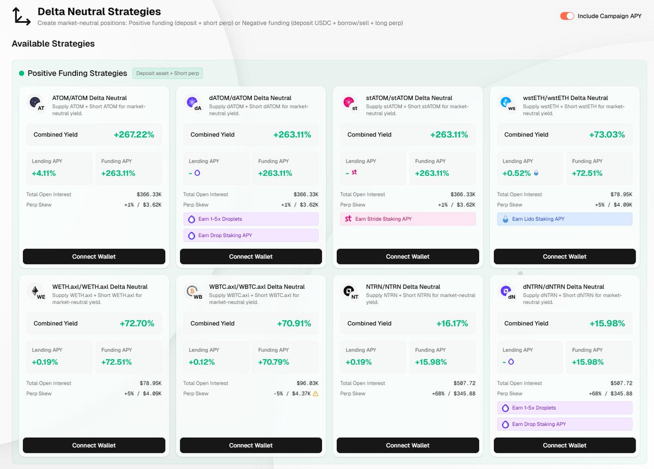The image size is (654, 469).
Task: Click the WBTC.axl Perp Skew warning icon
Action: click(x=315, y=393)
